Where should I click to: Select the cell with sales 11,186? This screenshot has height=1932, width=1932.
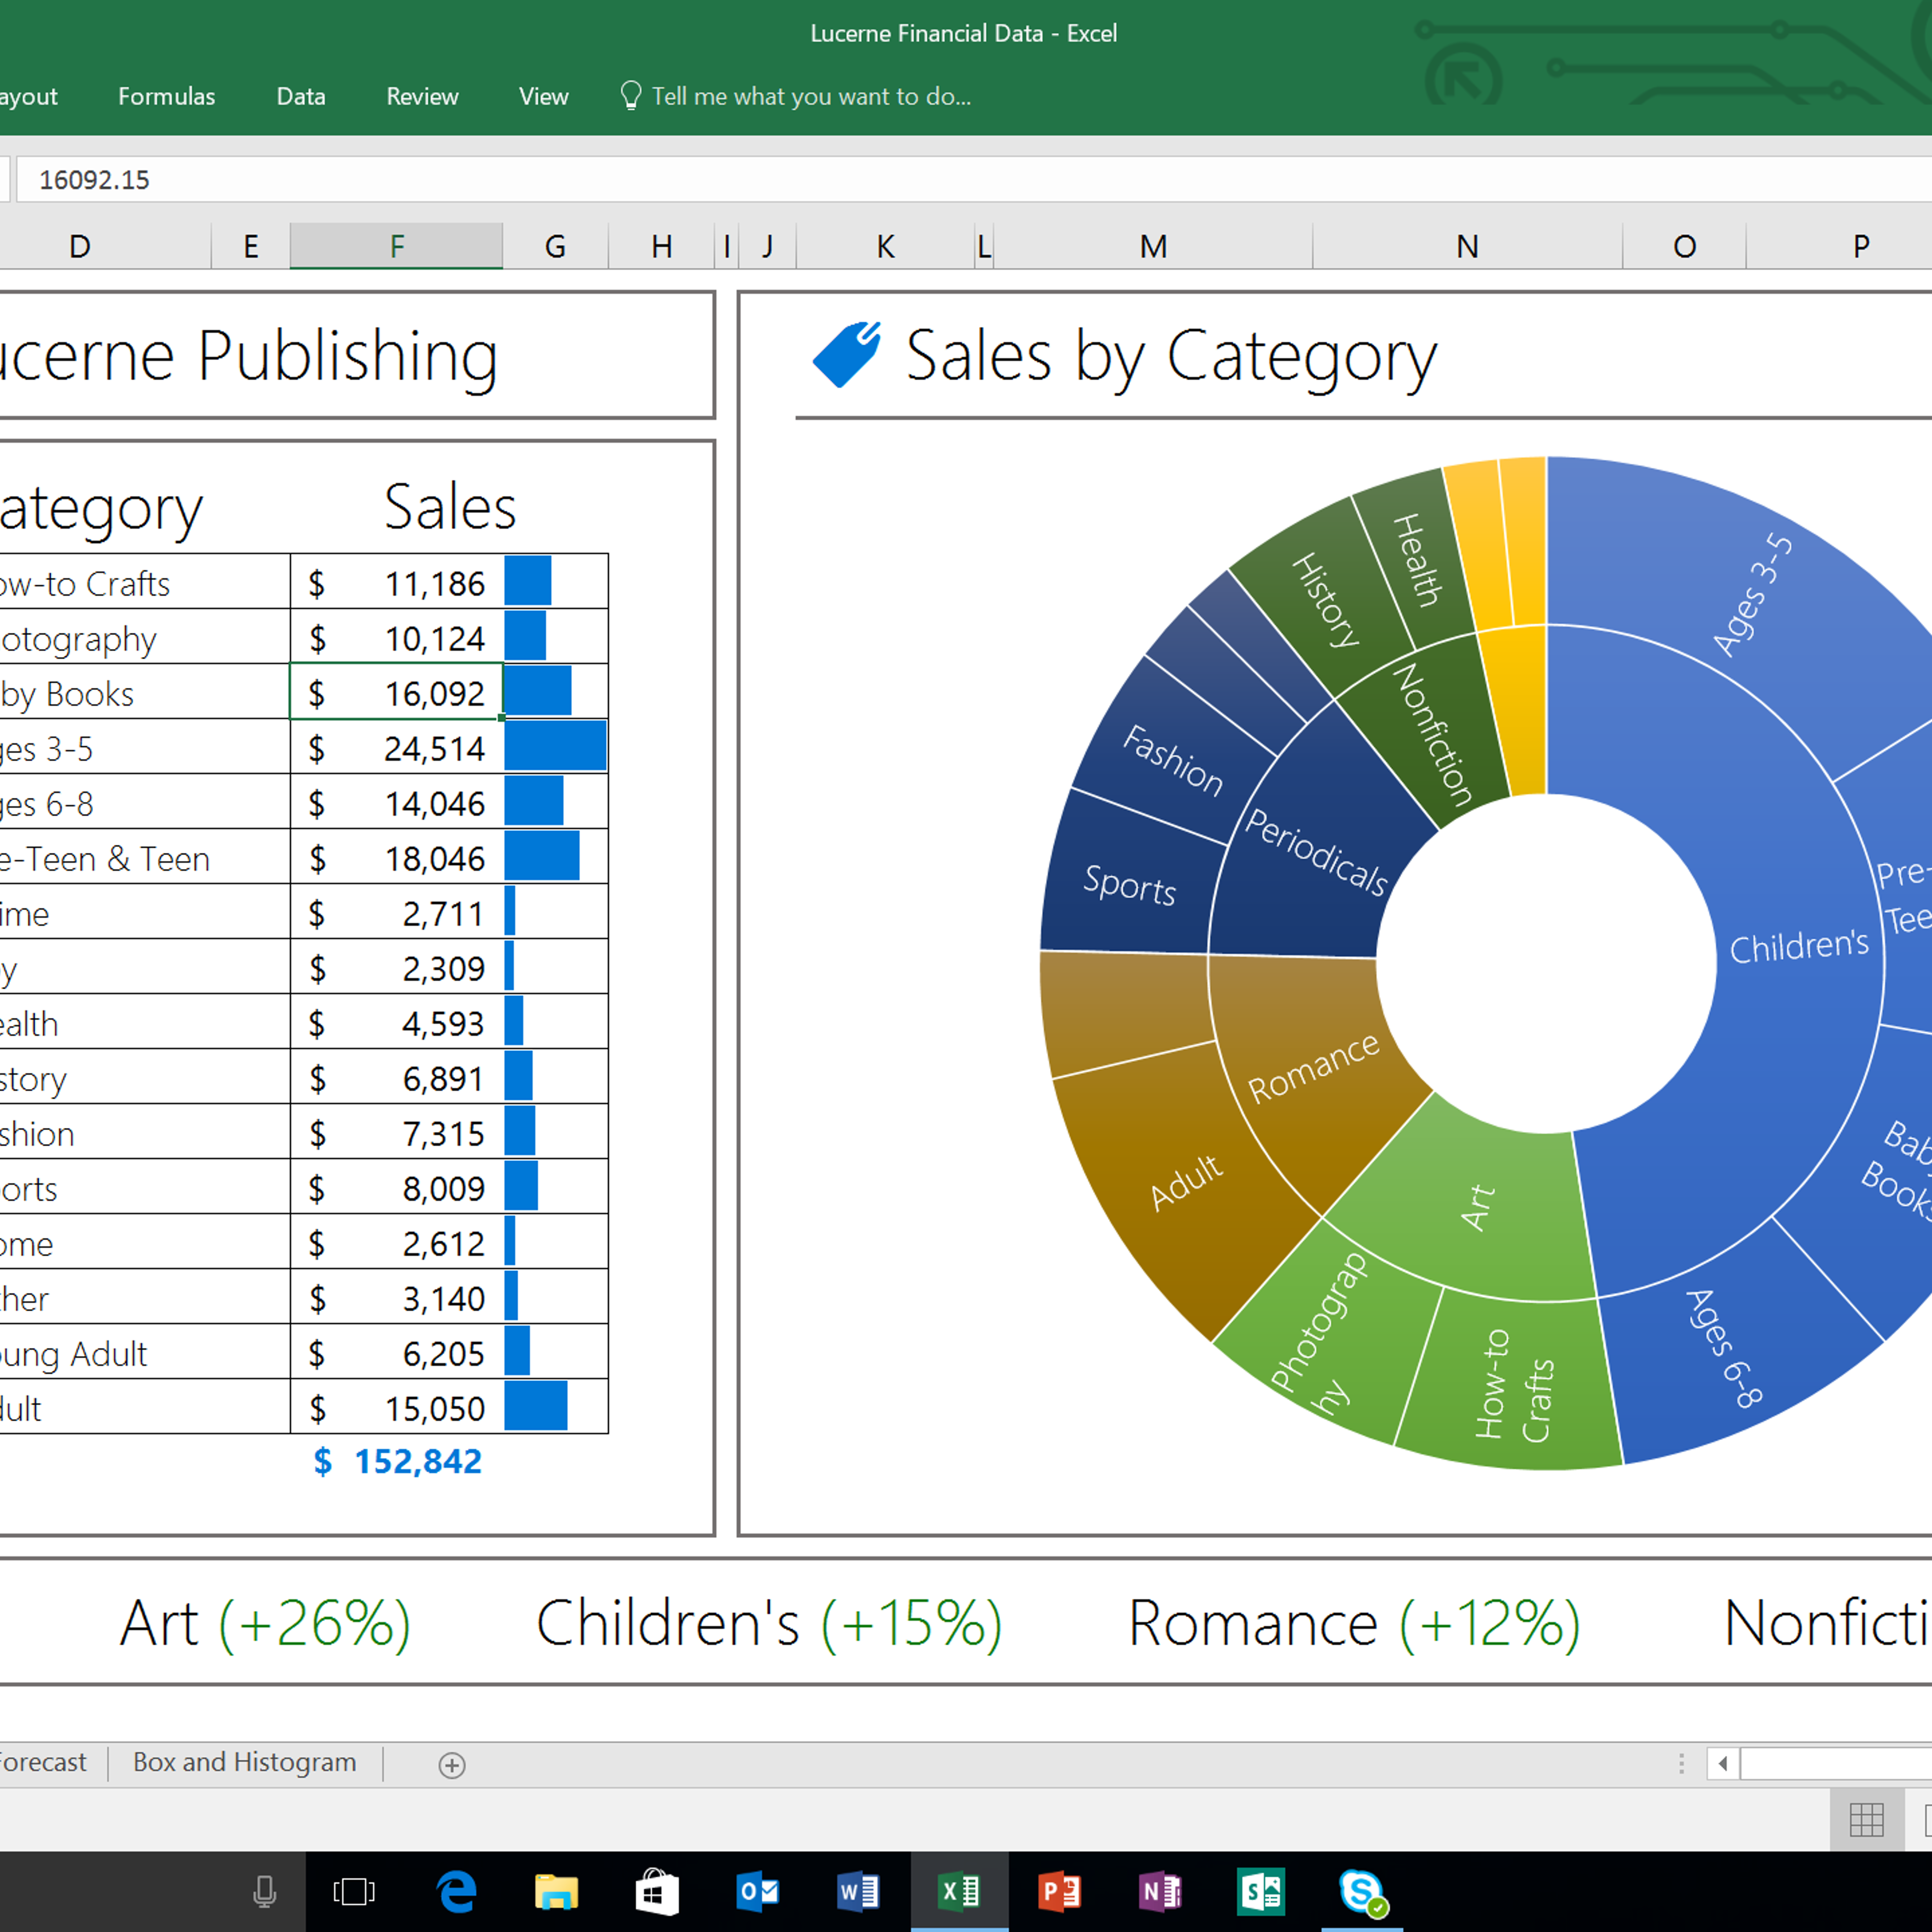coord(396,582)
